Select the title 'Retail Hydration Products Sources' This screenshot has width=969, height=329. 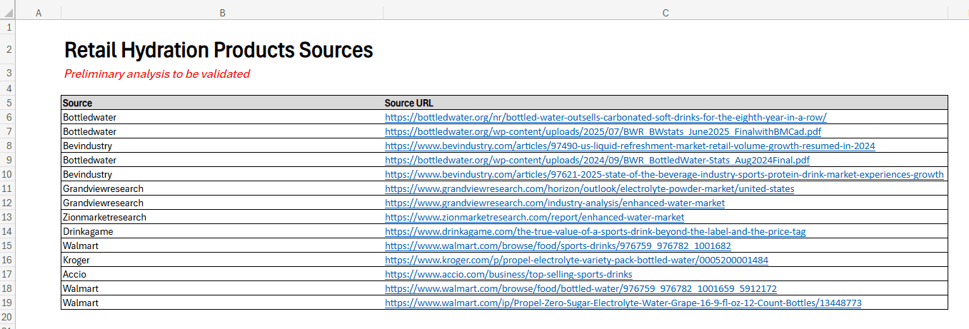pyautogui.click(x=219, y=50)
